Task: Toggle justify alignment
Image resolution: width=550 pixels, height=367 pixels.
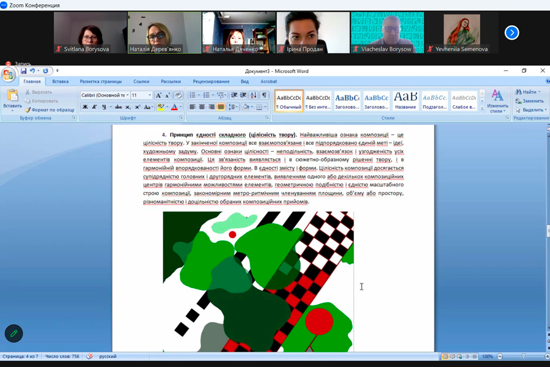Action: 221,107
